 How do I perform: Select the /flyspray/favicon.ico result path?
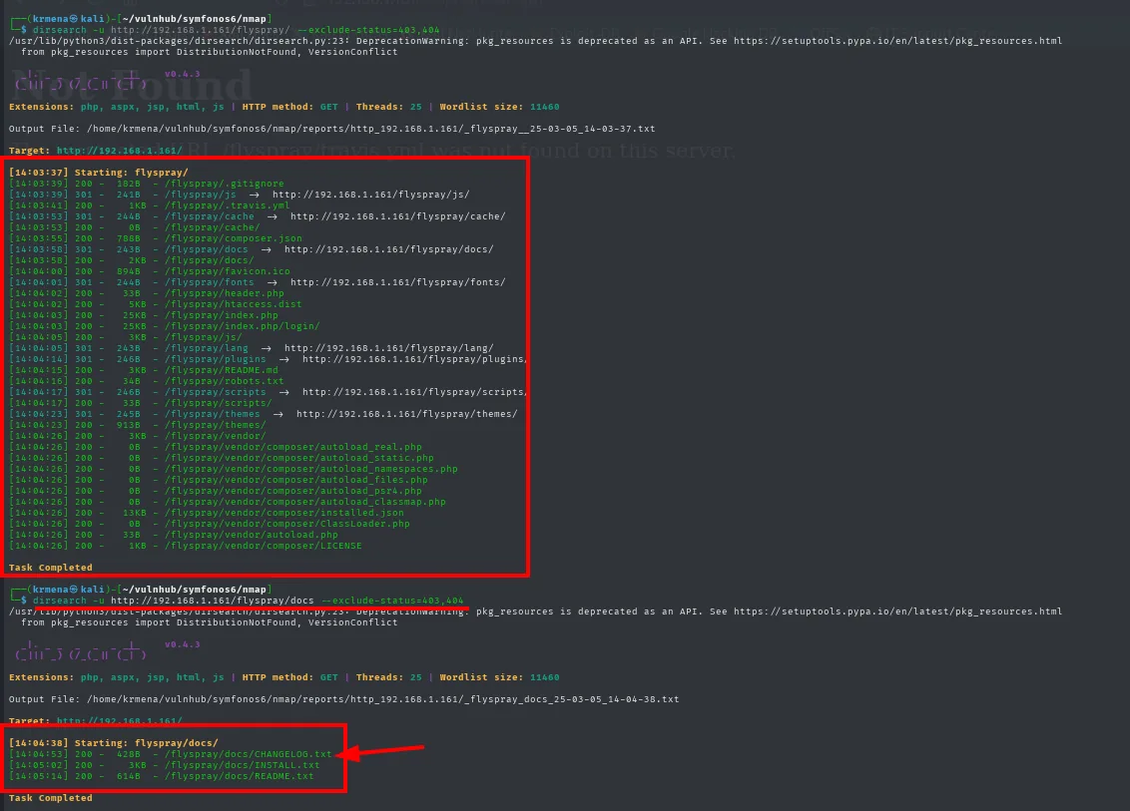(227, 271)
